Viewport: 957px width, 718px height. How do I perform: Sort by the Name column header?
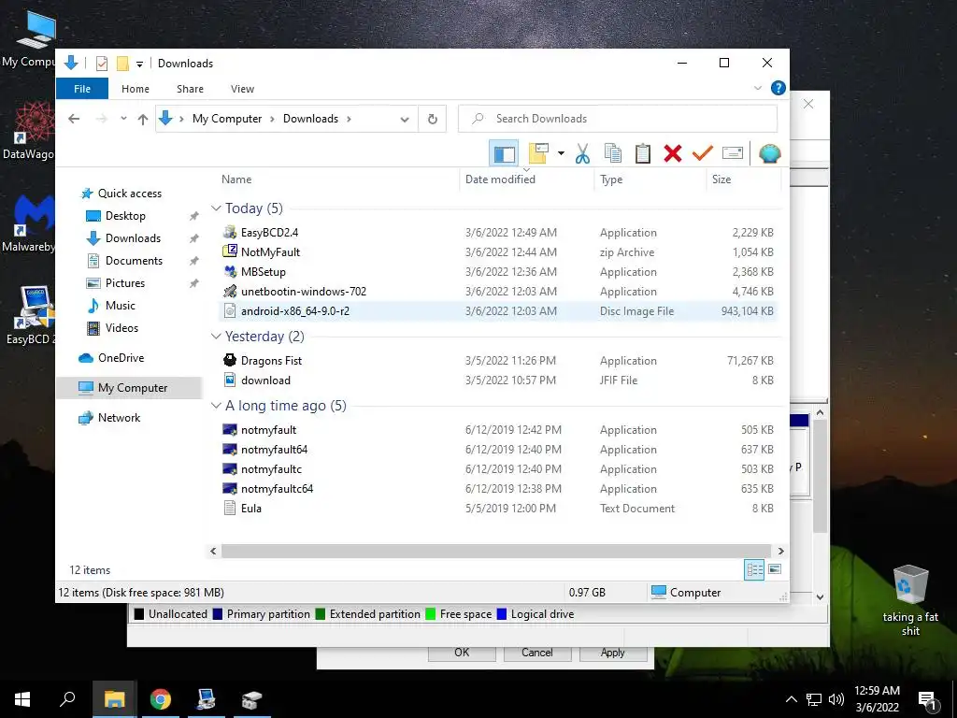pos(236,179)
